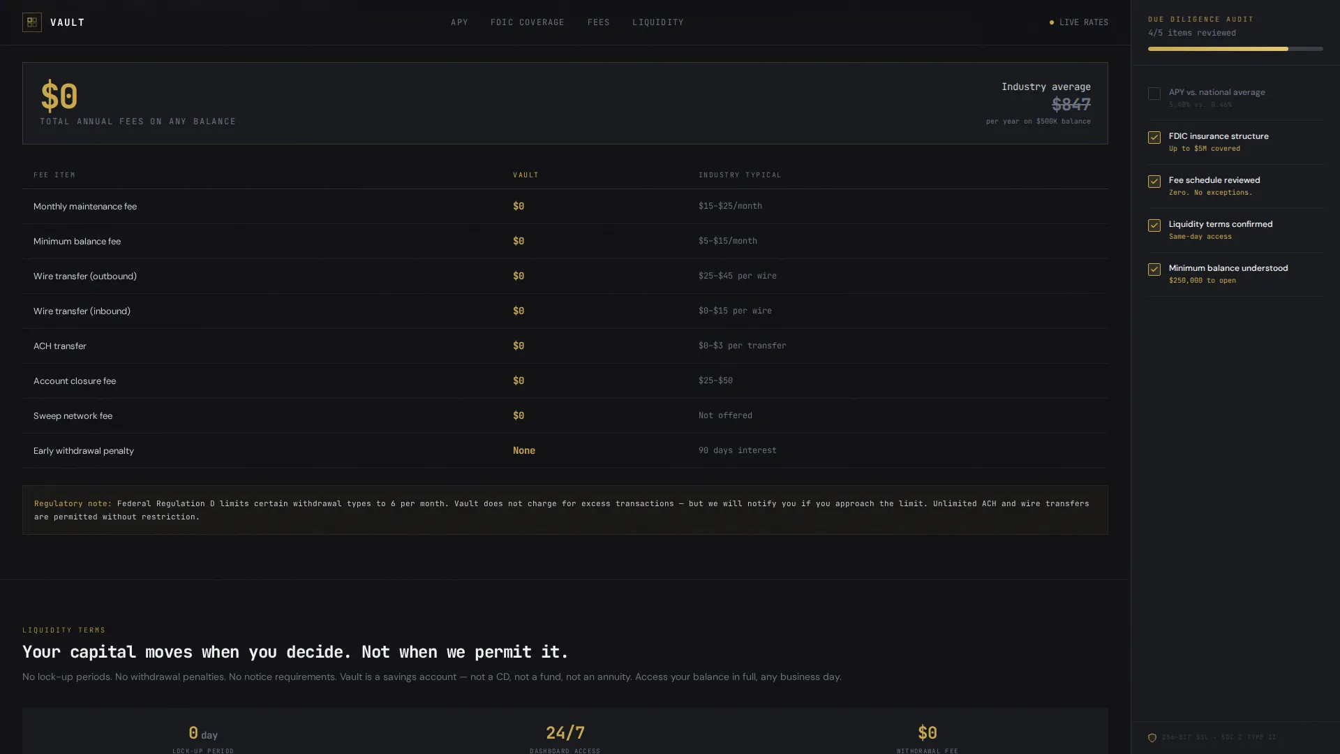Click the shield security icon
Screen dimensions: 1340x754
[x=1152, y=737]
